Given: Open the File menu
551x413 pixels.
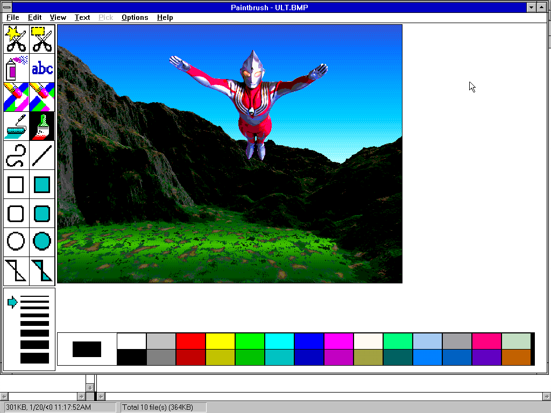Looking at the screenshot, I should point(13,18).
